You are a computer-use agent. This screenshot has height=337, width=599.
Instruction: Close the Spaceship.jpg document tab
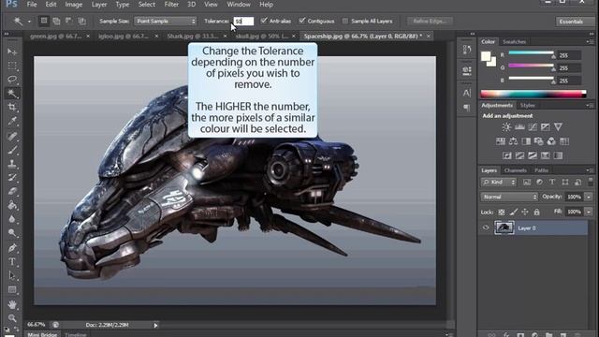coord(429,36)
